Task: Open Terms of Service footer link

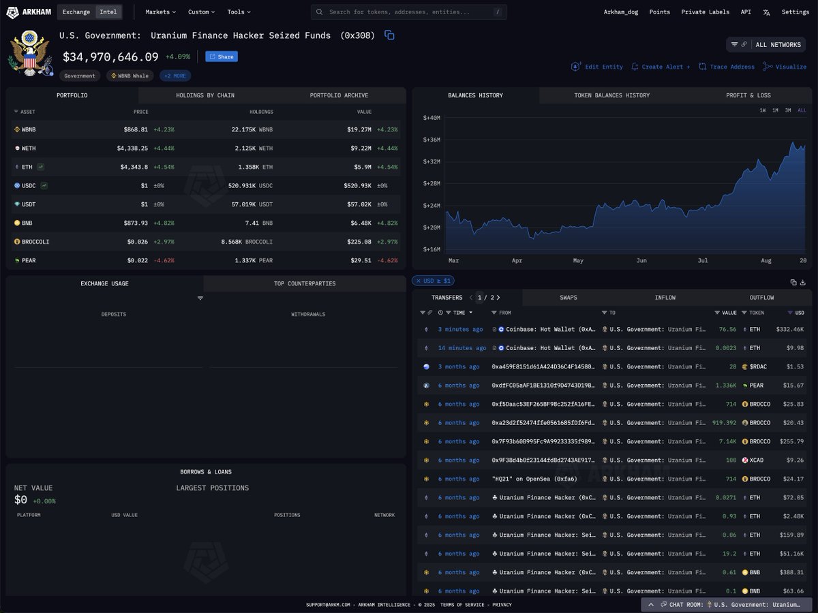Action: (x=462, y=604)
